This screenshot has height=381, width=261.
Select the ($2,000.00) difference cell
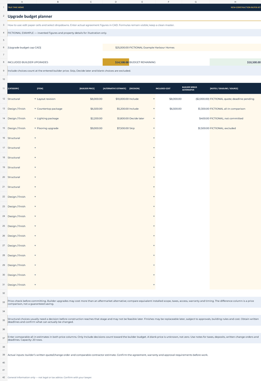coord(196,99)
